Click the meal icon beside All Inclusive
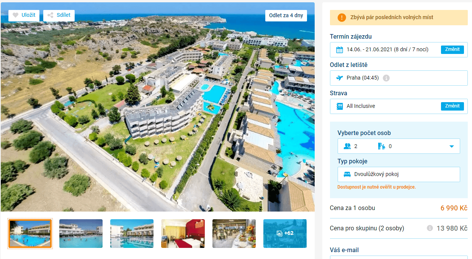Image resolution: width=472 pixels, height=259 pixels. pos(340,106)
